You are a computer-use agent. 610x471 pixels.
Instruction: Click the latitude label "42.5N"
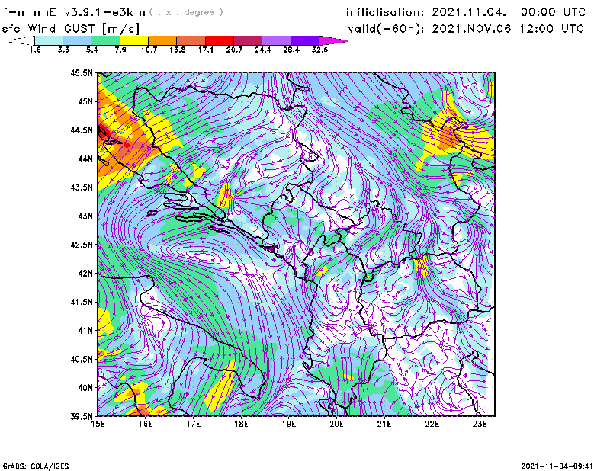pos(82,245)
